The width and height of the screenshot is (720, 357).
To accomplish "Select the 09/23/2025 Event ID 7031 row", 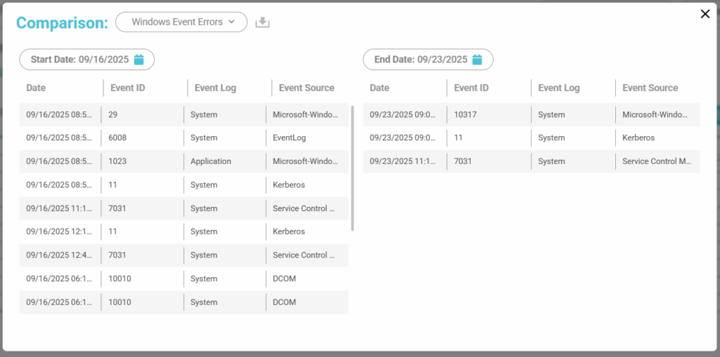I will (x=531, y=161).
